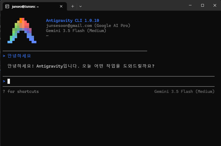Click the Antigravity pixel logo
Viewport: 221px width, 146px height.
point(22,30)
